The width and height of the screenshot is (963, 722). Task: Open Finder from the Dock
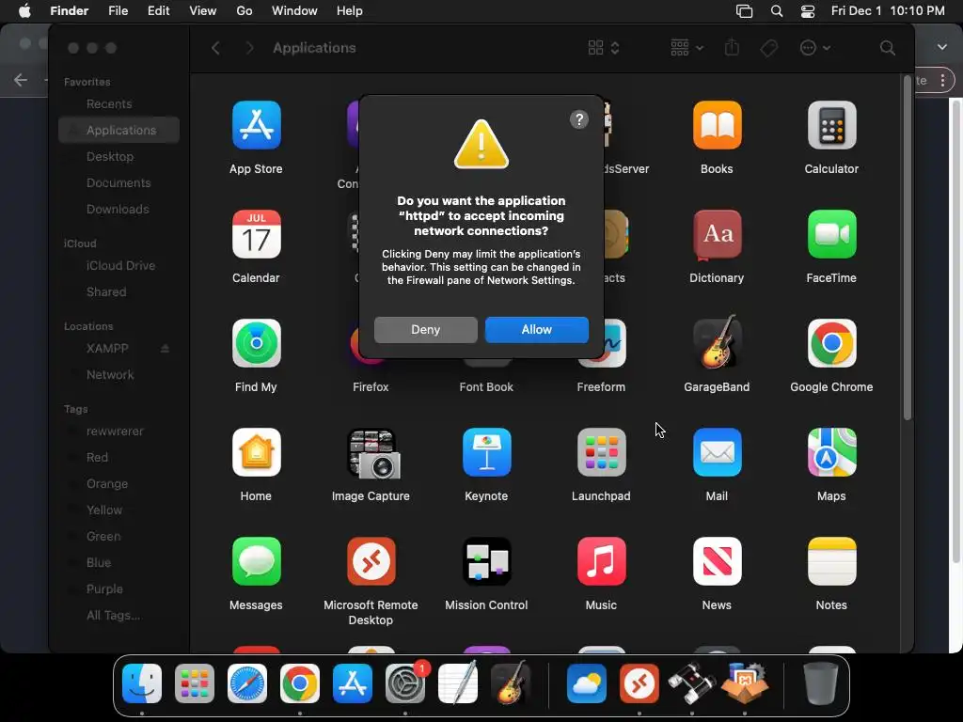pyautogui.click(x=142, y=683)
